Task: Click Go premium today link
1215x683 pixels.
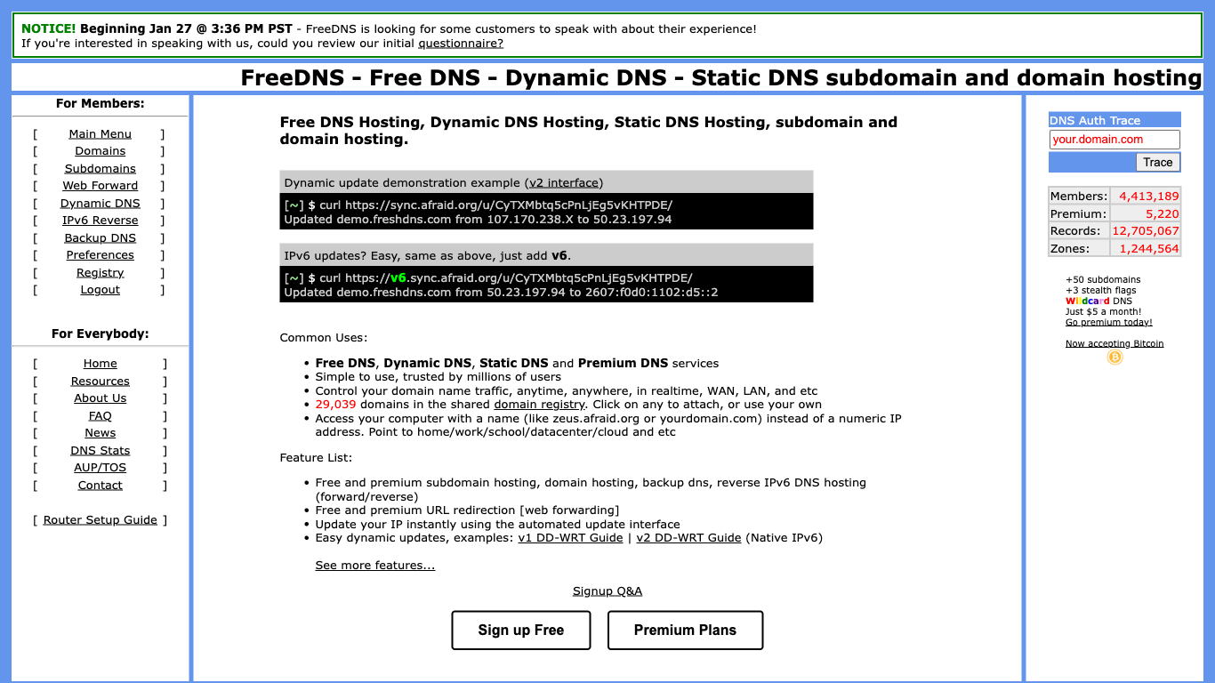Action: click(1108, 323)
